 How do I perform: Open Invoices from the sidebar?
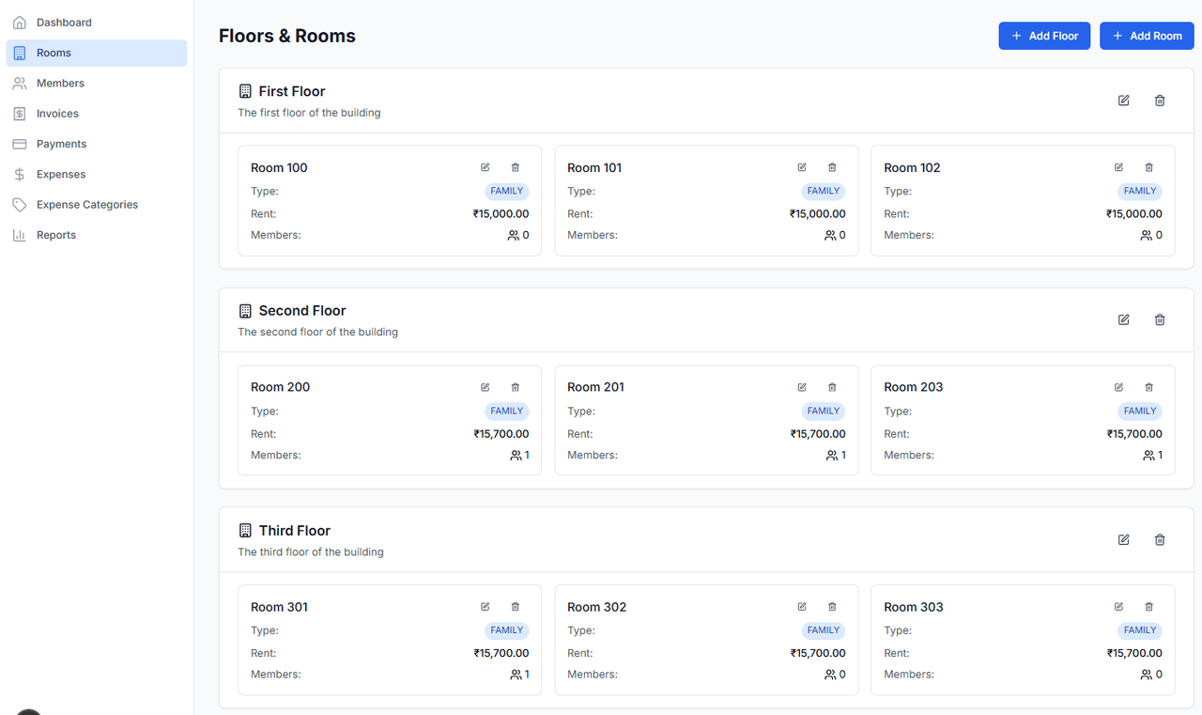(57, 114)
